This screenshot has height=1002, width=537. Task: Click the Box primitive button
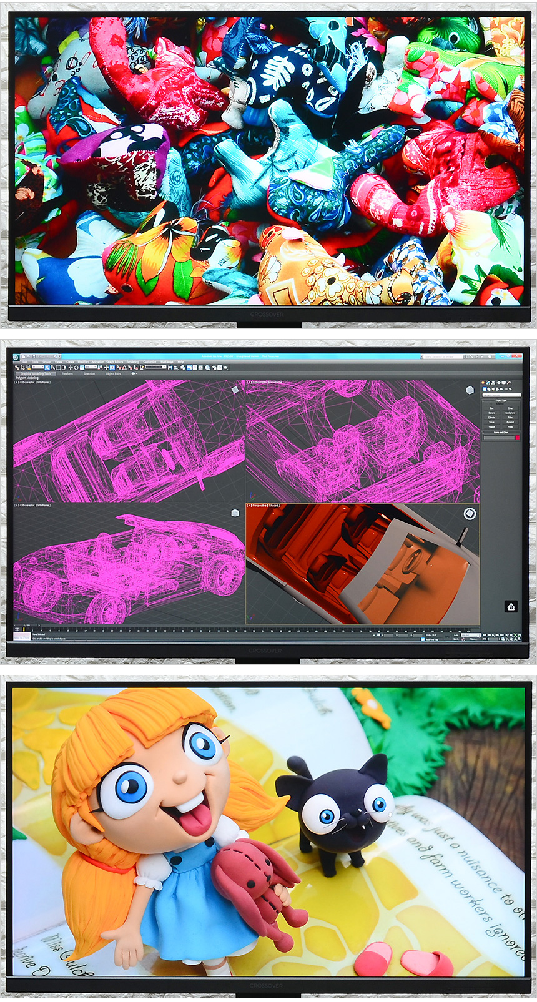coord(491,408)
